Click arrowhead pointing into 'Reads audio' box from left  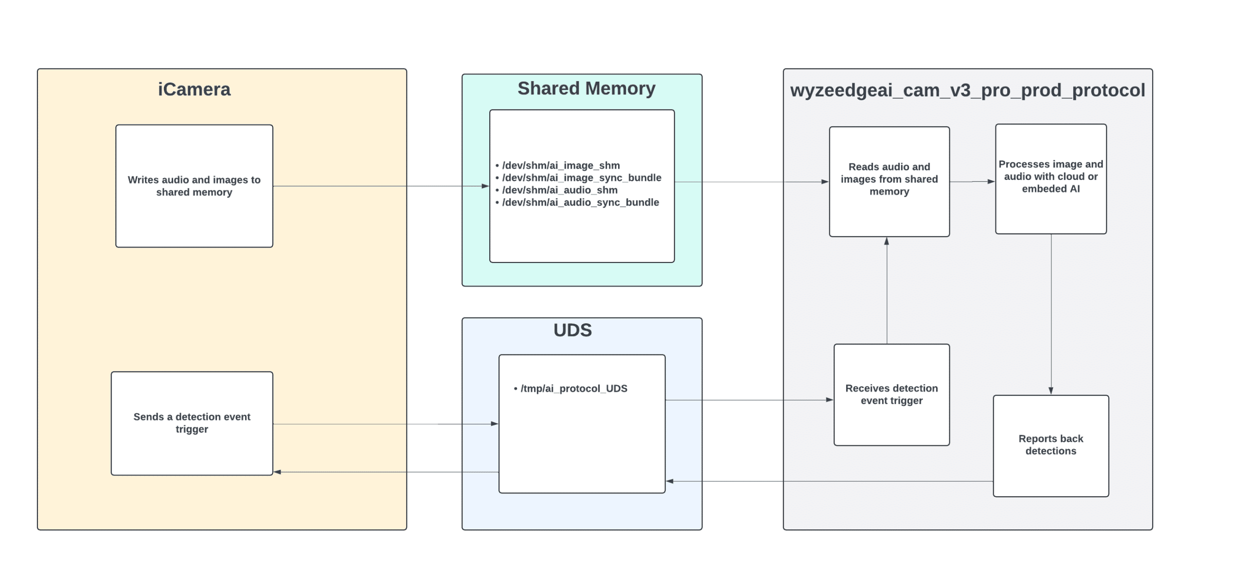click(x=825, y=182)
